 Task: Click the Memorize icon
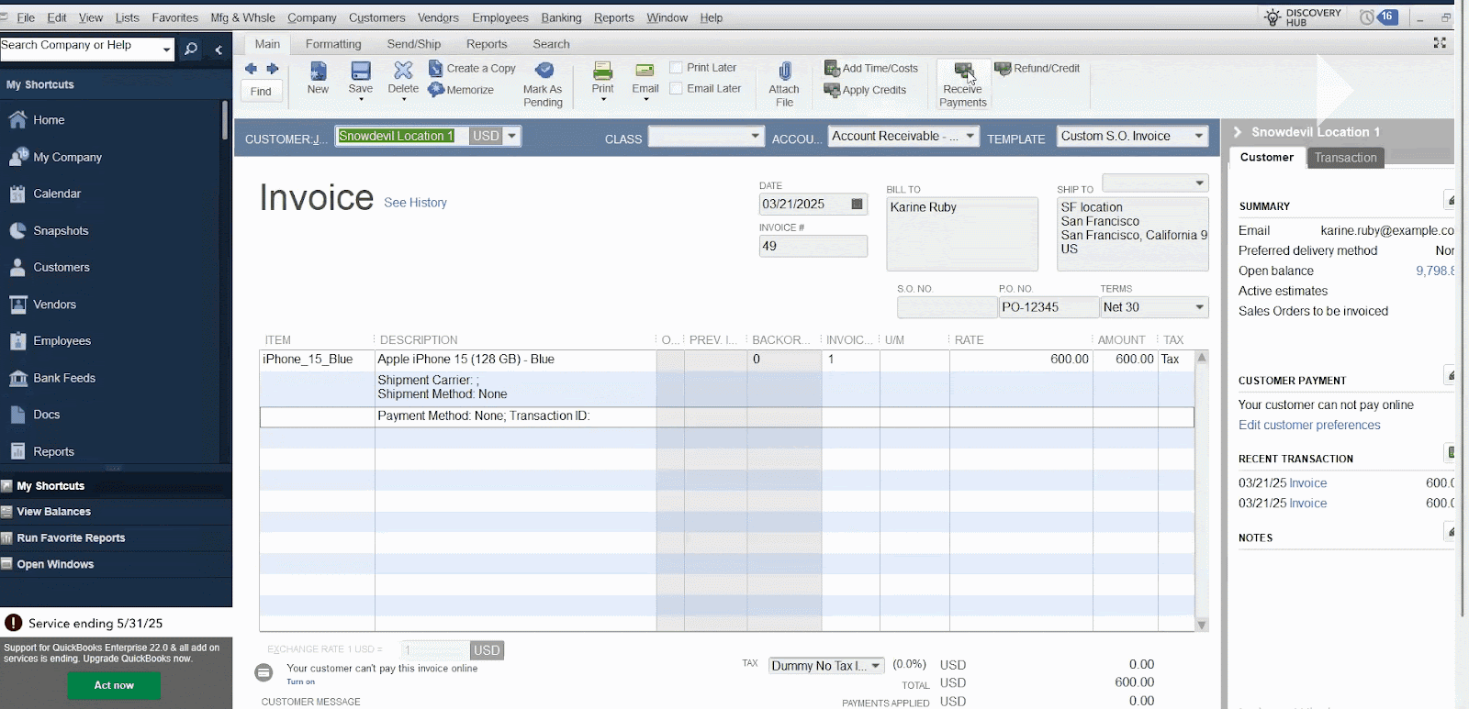click(437, 90)
